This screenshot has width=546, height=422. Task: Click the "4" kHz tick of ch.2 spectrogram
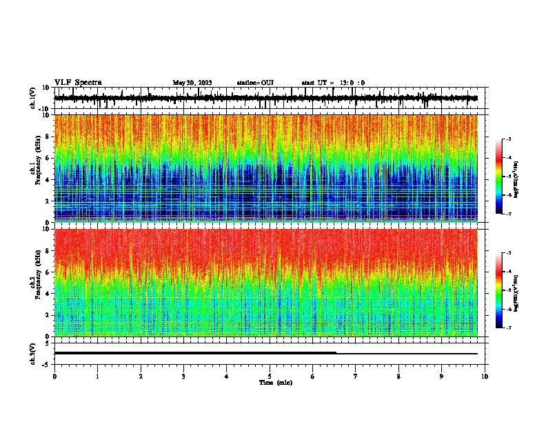(48, 294)
